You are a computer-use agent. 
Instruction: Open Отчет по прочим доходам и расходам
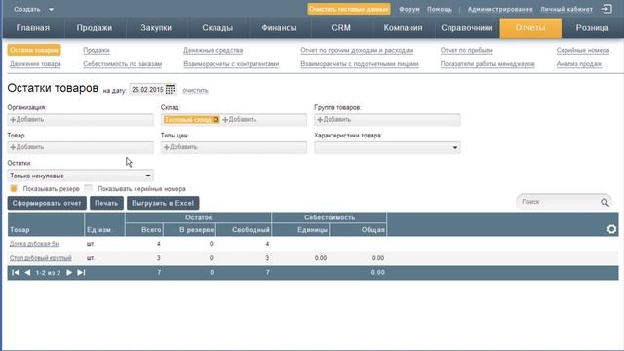tap(357, 50)
